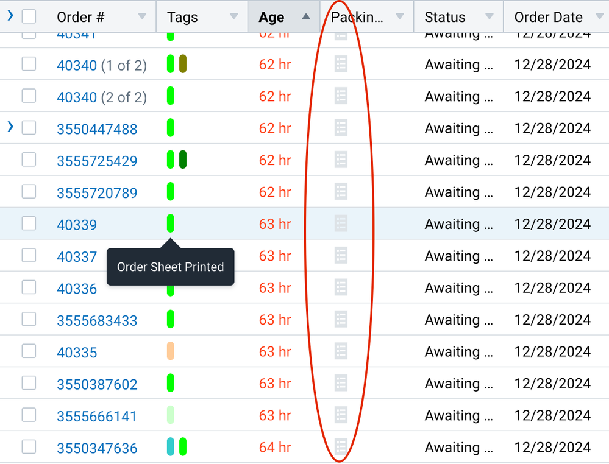The height and width of the screenshot is (464, 609).
Task: Click packing slip icon for order 3550447488
Action: 341,128
